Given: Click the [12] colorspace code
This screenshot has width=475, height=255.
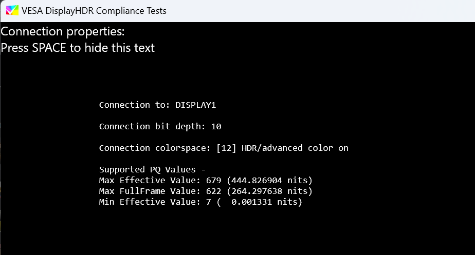Looking at the screenshot, I should tap(226, 148).
